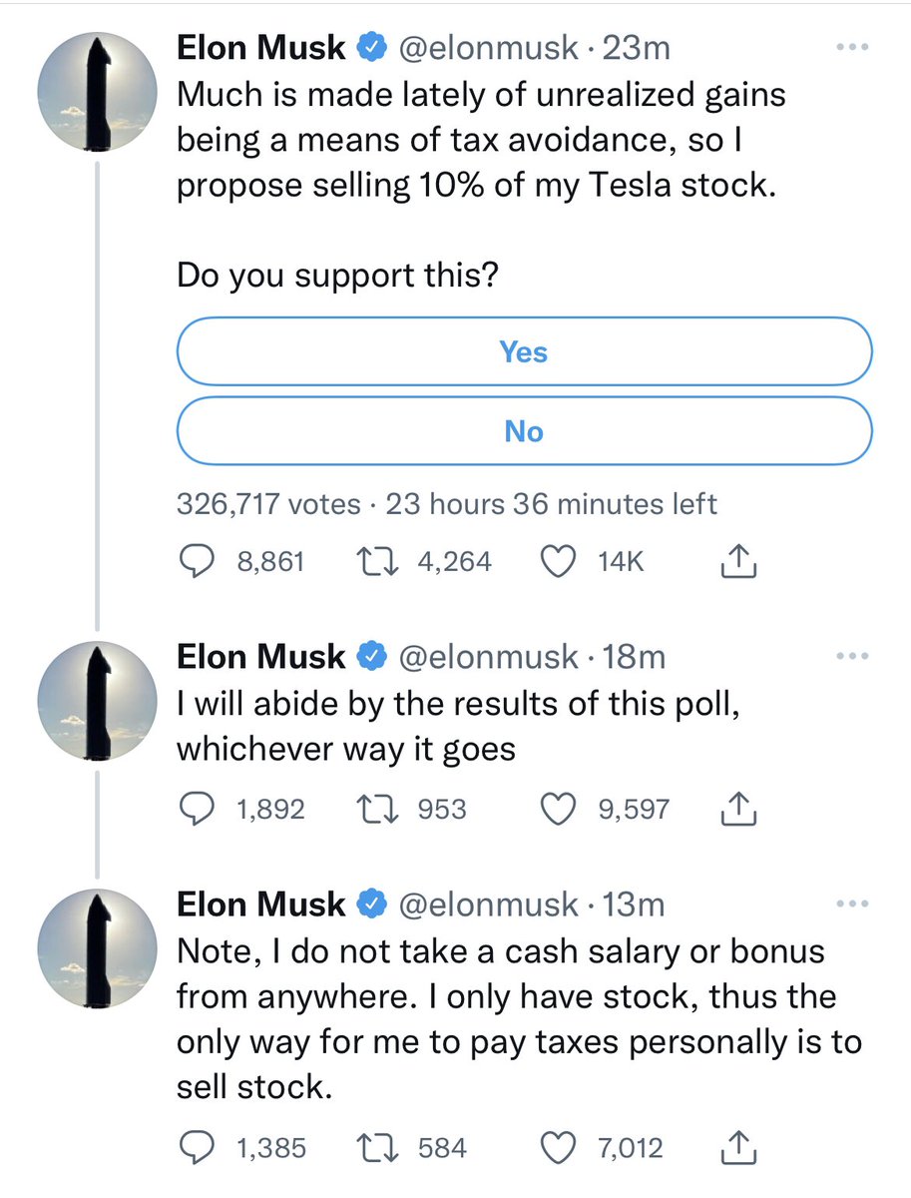911x1198 pixels.
Task: Open Elon Musk's profile from first tweet name
Action: click(261, 47)
